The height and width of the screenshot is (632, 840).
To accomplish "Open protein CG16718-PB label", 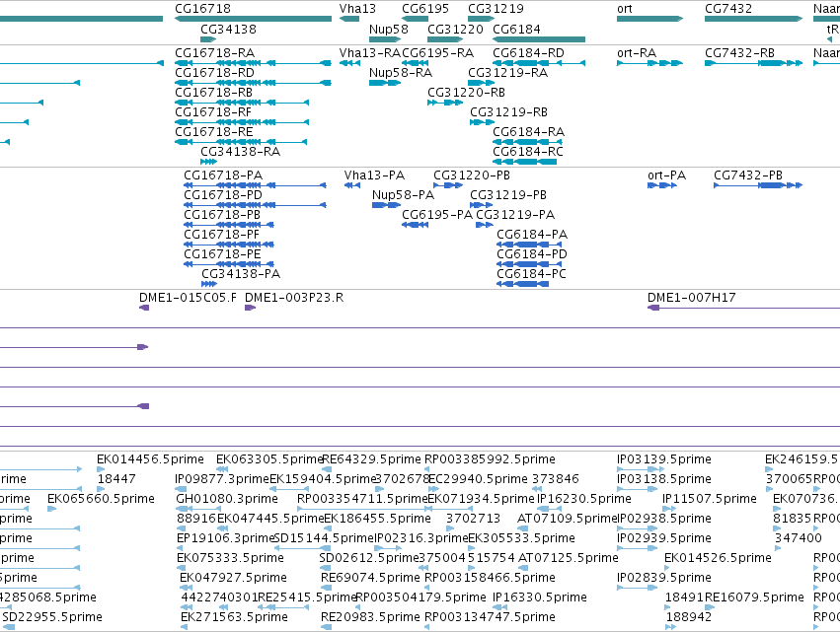I will [222, 215].
